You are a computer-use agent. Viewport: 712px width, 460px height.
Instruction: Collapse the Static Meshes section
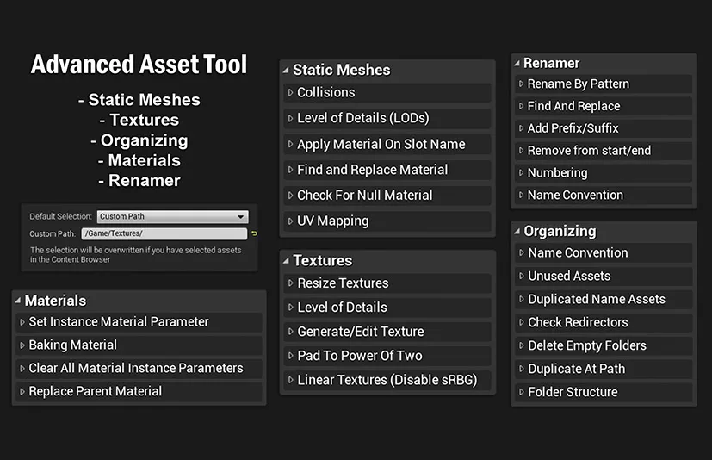tap(286, 70)
